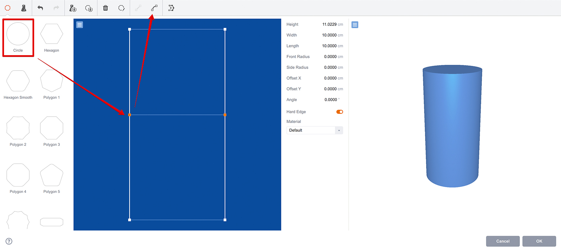Click the trash delete icon
561x250 pixels.
tap(105, 8)
